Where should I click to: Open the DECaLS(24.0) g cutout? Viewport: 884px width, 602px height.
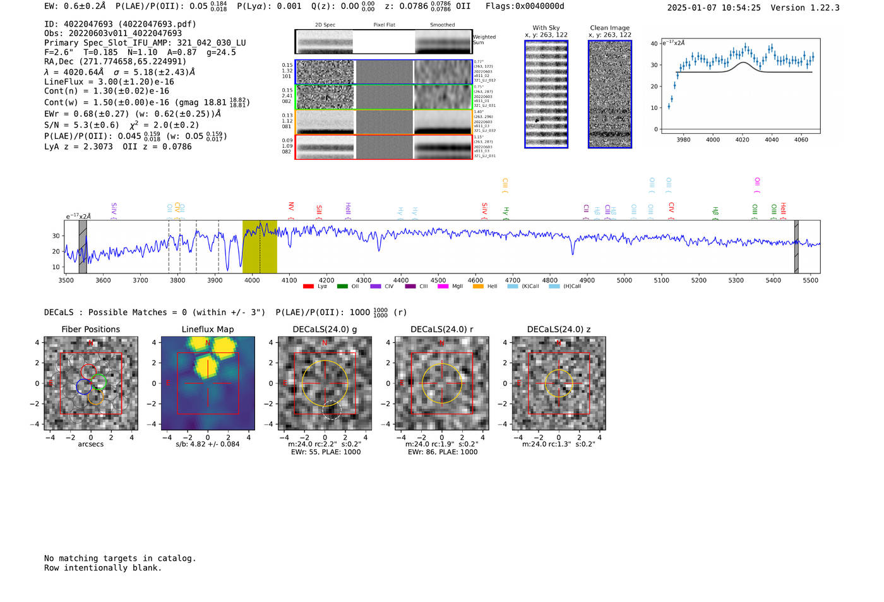coord(325,383)
